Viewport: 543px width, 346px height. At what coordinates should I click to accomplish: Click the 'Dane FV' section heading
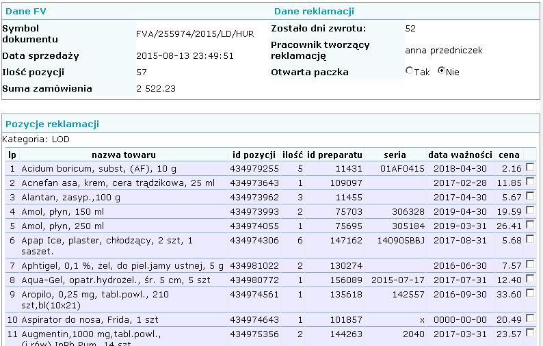(25, 12)
